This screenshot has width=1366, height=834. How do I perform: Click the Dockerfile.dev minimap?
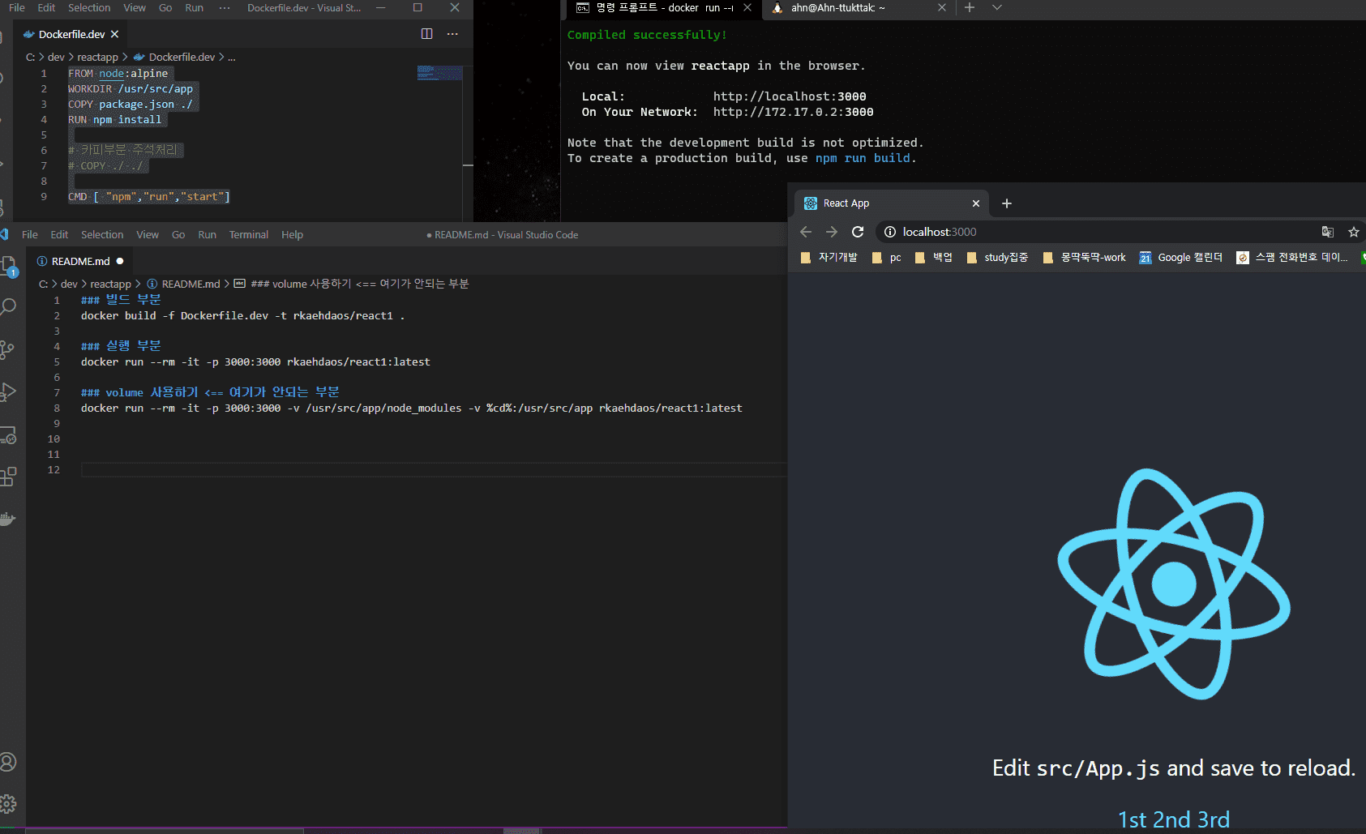pyautogui.click(x=439, y=73)
